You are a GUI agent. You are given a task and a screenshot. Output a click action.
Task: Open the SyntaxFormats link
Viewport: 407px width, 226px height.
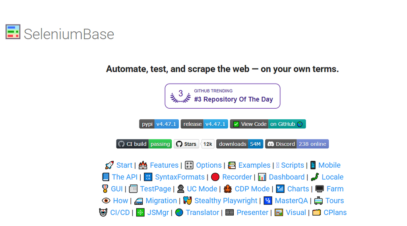pyautogui.click(x=180, y=177)
